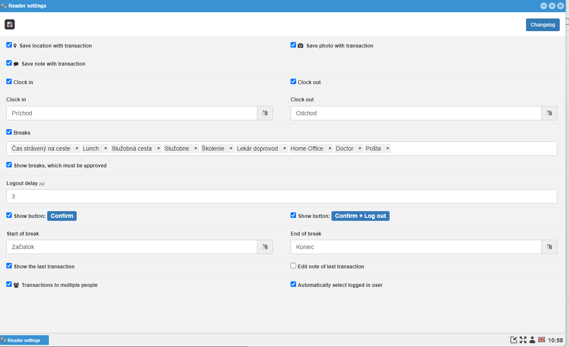Click translate icon beside the Odchod field

(x=549, y=113)
